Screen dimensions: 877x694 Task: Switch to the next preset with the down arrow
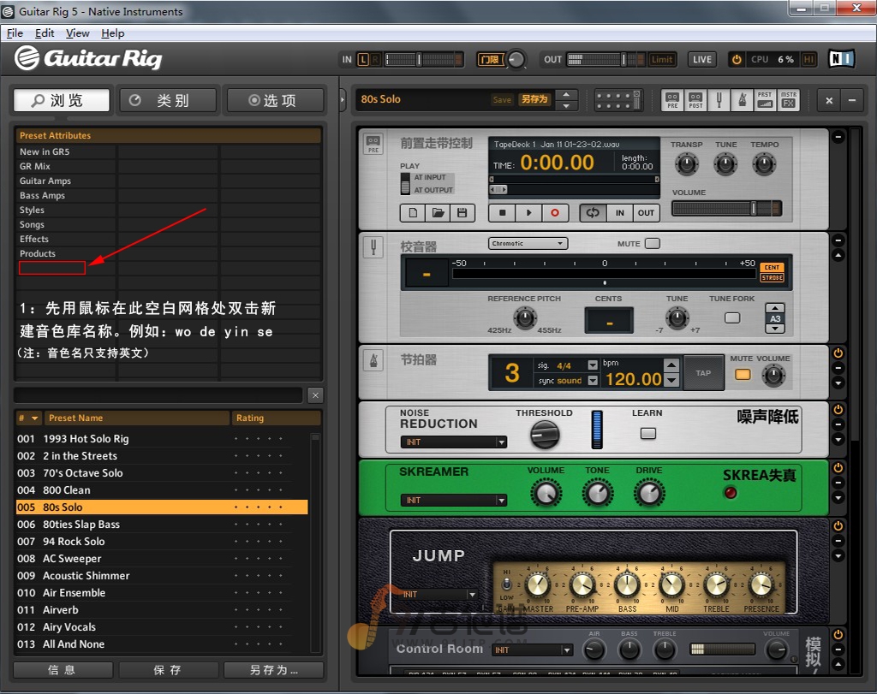(566, 105)
